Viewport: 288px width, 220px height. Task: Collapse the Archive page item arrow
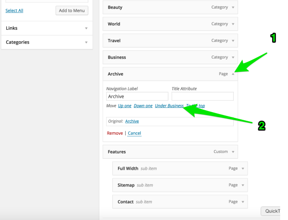point(233,74)
